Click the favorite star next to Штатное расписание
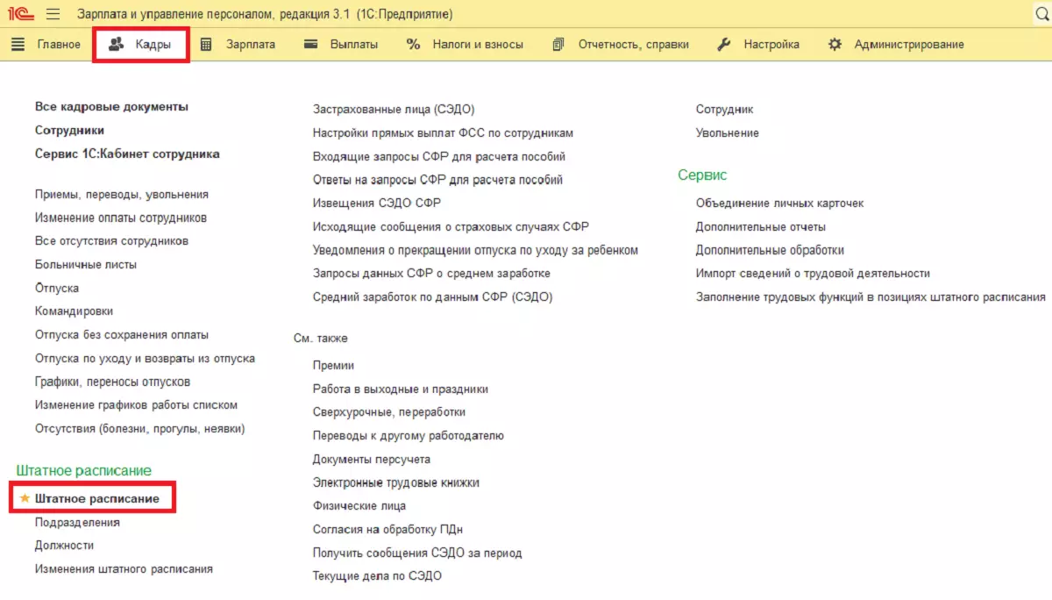Image resolution: width=1052 pixels, height=600 pixels. point(25,498)
